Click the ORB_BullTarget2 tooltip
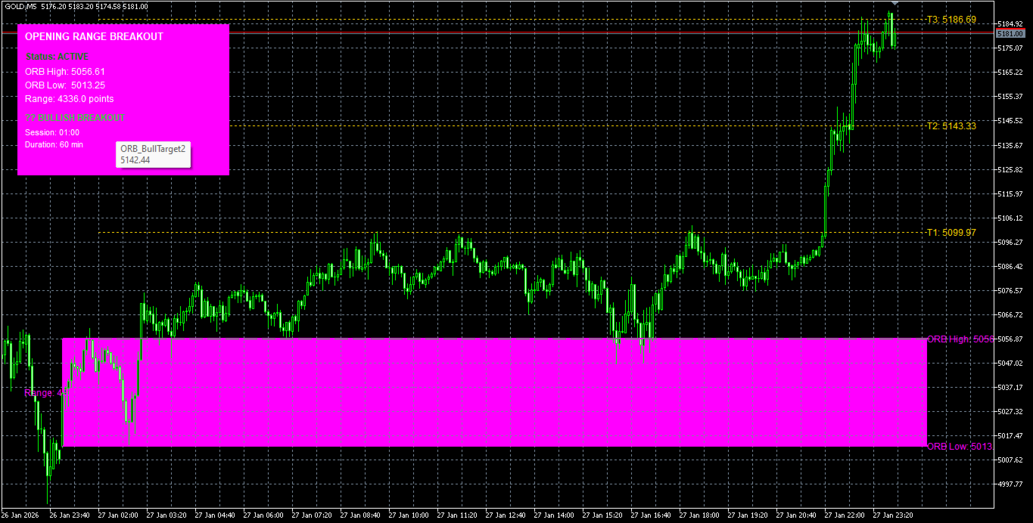Image resolution: width=1033 pixels, height=523 pixels. click(x=152, y=154)
